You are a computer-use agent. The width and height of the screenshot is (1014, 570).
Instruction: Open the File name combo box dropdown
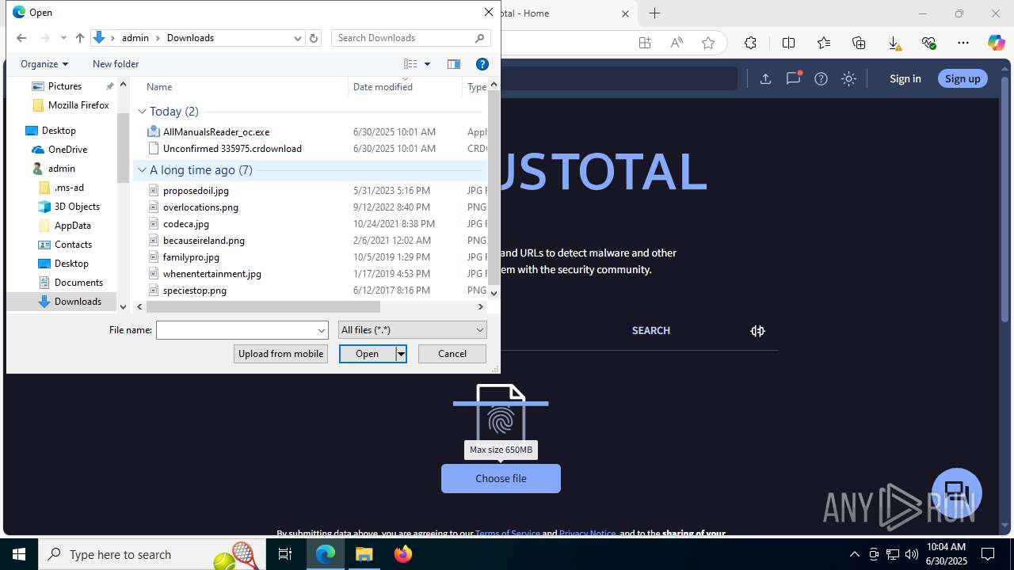coord(322,330)
